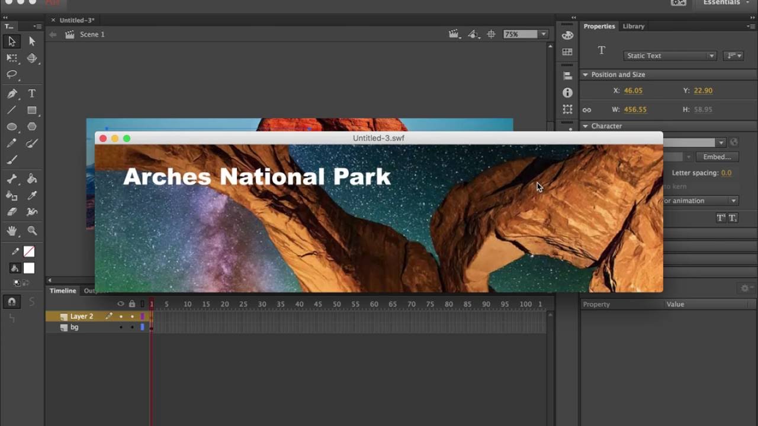The width and height of the screenshot is (758, 426).
Task: Open the Essentials workspace dropdown
Action: pyautogui.click(x=725, y=3)
